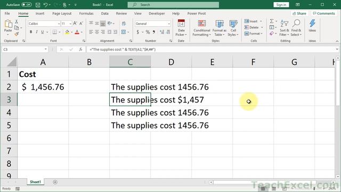Viewport: 341px width, 192px height.
Task: Click the Accounting Number Format dollar icon
Action: pyautogui.click(x=138, y=32)
